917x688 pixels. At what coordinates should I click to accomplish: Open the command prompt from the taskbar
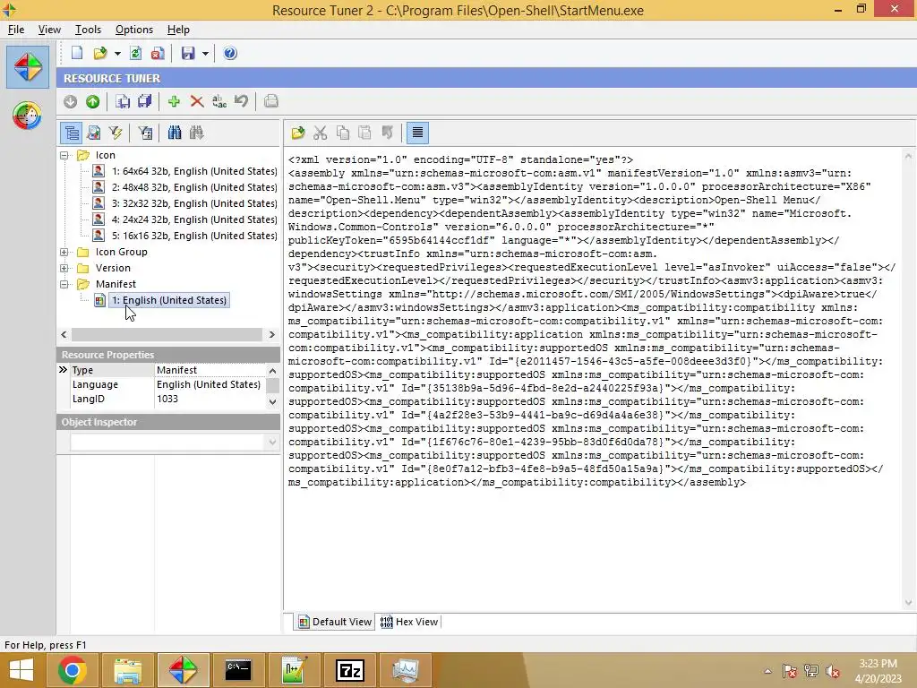[238, 670]
